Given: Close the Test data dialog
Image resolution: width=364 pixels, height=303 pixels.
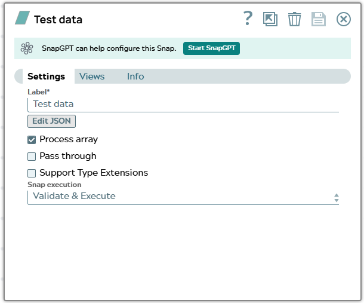Looking at the screenshot, I should [344, 19].
